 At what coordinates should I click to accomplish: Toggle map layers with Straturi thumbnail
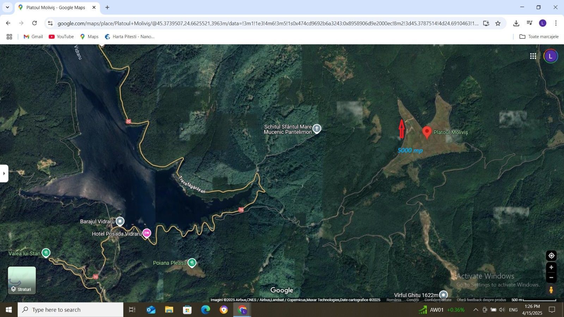pyautogui.click(x=22, y=280)
